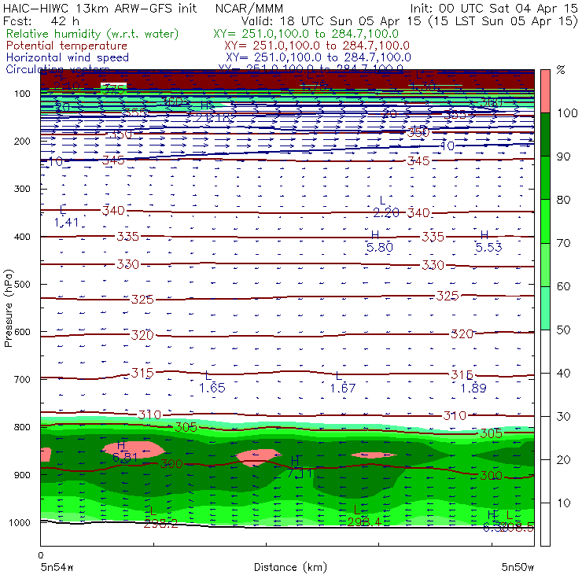Click the green 'Relative humidity (w.r.t. water)' legend
The image size is (582, 582).
point(93,34)
